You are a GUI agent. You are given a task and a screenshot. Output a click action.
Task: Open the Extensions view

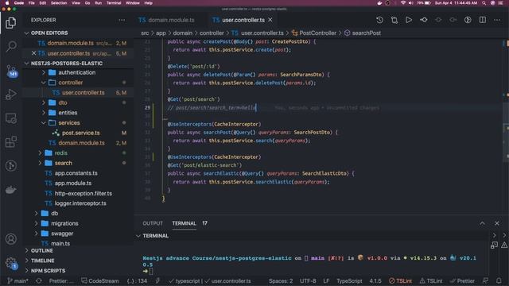[x=11, y=141]
